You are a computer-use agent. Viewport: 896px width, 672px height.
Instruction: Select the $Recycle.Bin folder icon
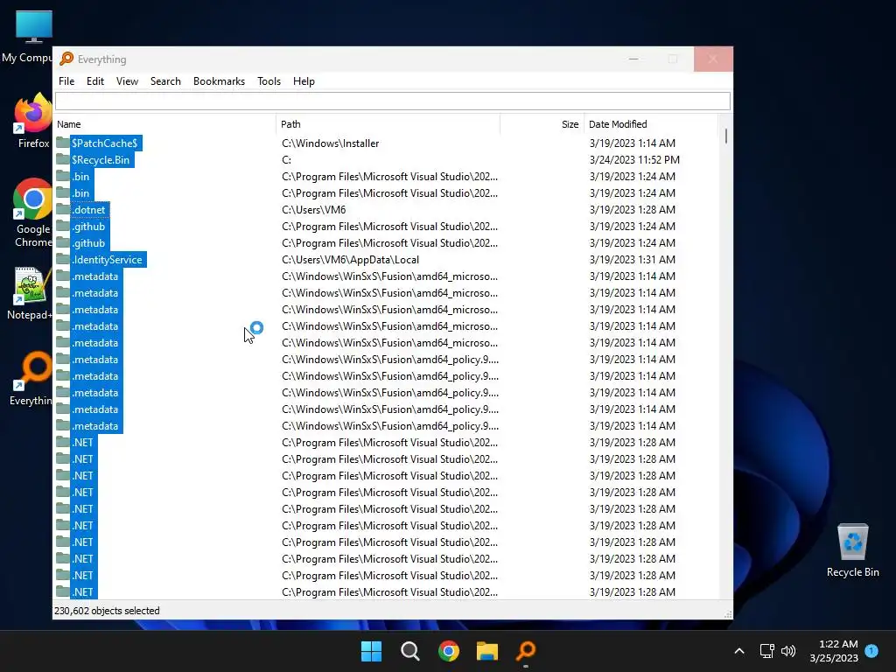(x=62, y=159)
